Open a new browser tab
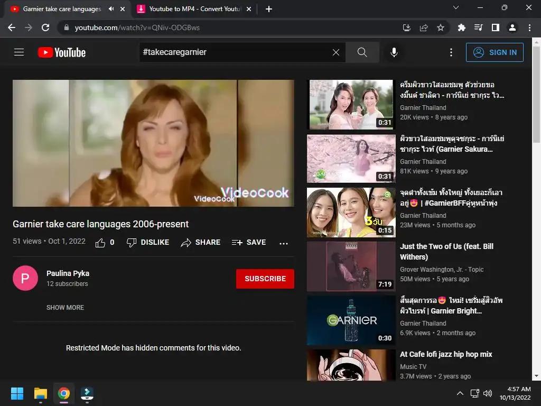The height and width of the screenshot is (406, 541). pyautogui.click(x=269, y=9)
